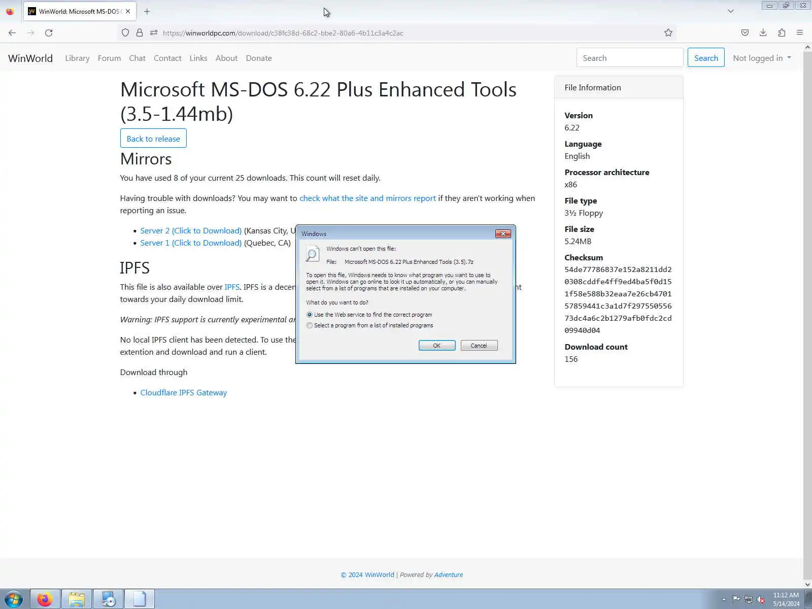
Task: Open the 2024 WinWorld footer link
Action: 367,575
